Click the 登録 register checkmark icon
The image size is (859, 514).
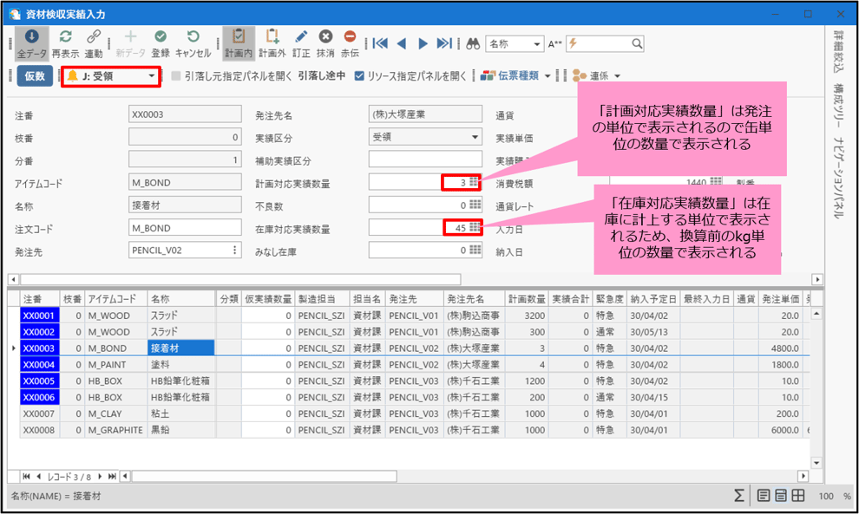[161, 37]
